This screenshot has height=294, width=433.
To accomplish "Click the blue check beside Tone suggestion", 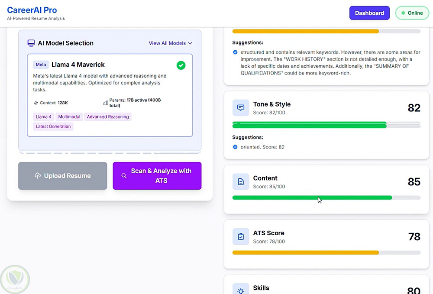I will [235, 147].
